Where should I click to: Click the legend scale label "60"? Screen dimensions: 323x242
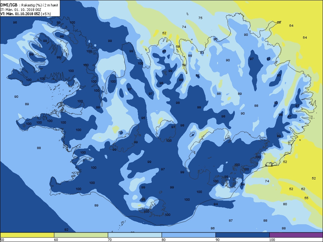point(56,239)
